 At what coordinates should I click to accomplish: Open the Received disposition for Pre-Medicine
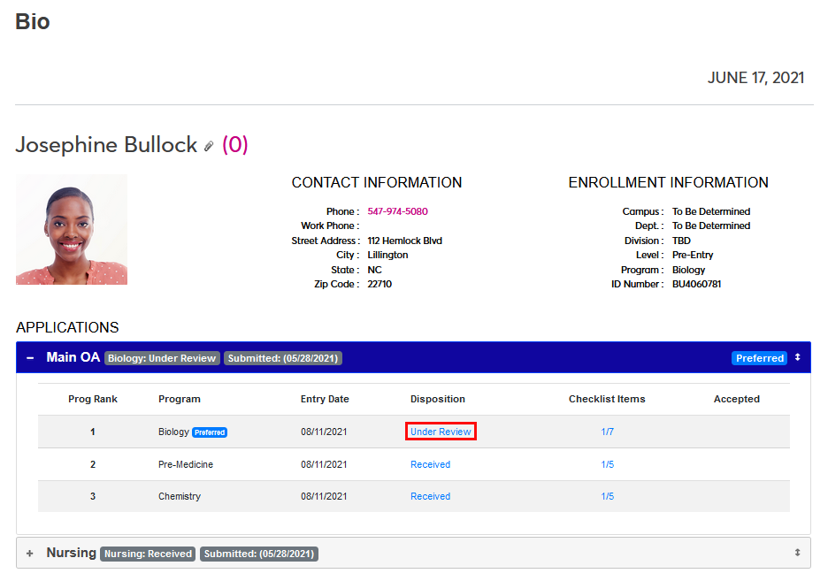[x=430, y=464]
